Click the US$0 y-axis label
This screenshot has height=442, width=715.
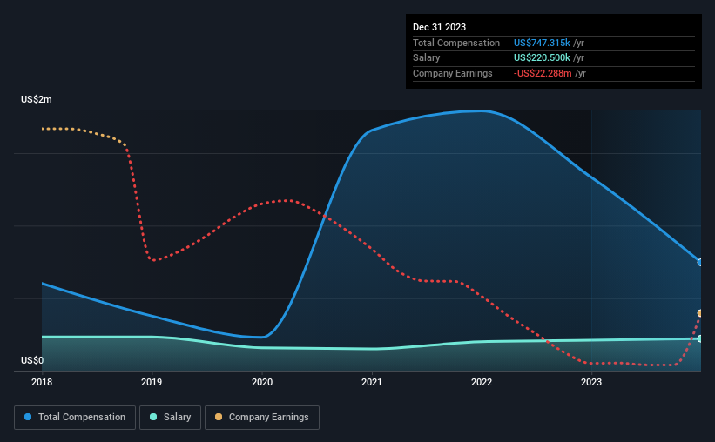[32, 360]
